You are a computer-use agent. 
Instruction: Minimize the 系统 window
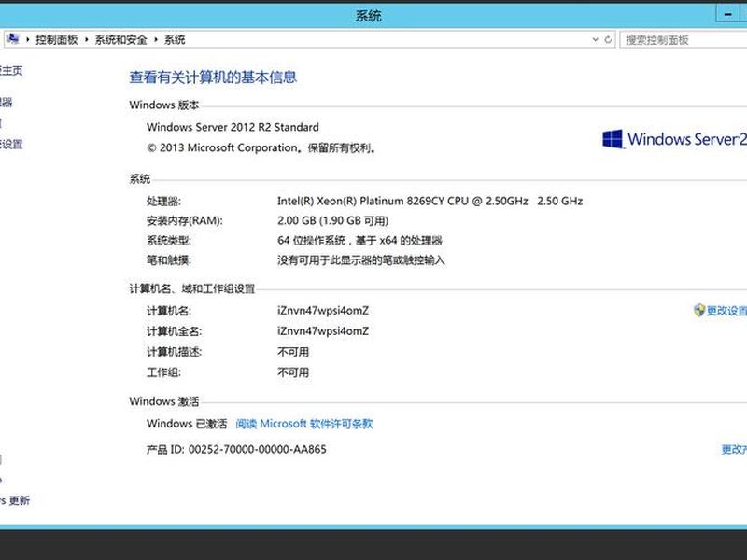[727, 15]
